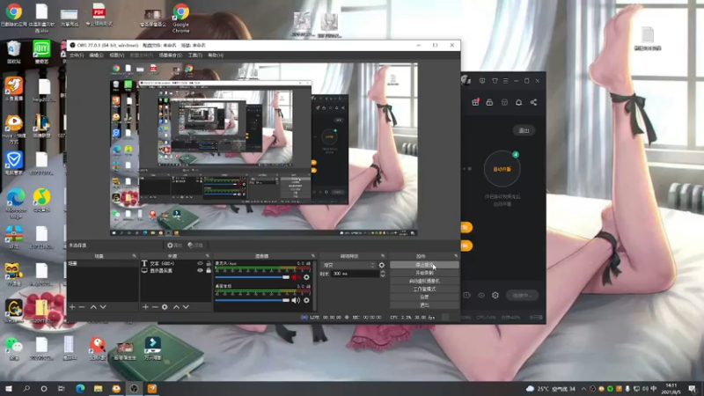Select the scene entry in scenes list

(x=103, y=263)
